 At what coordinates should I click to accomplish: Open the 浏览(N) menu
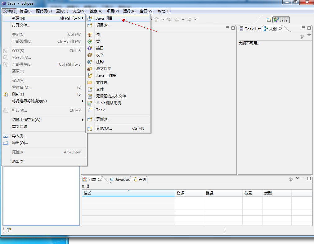79,11
